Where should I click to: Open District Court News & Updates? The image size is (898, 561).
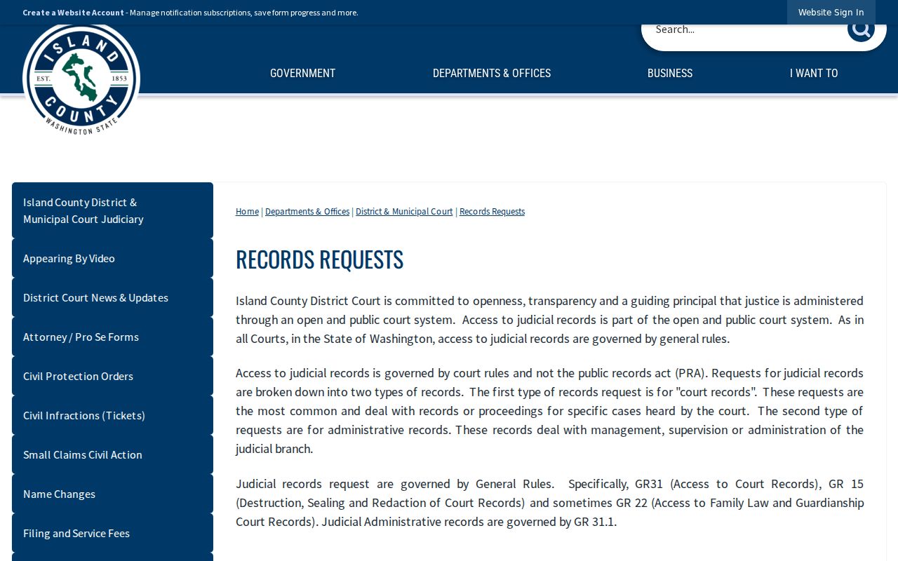point(112,297)
